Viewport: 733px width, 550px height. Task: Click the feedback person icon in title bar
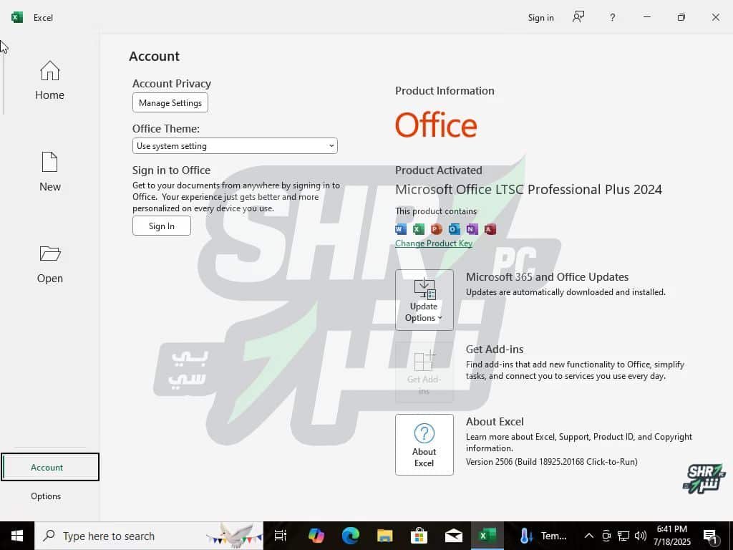tap(578, 17)
